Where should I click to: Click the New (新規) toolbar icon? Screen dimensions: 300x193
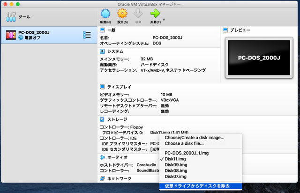point(105,14)
